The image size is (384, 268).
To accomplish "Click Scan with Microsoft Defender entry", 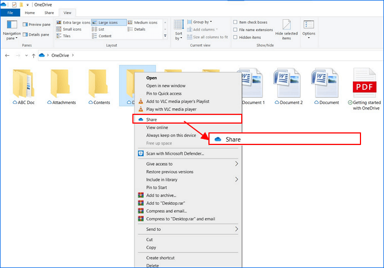I will pos(174,153).
